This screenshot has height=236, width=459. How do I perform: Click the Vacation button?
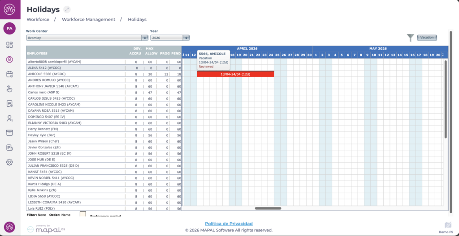427,38
